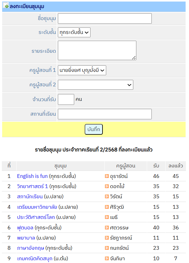The width and height of the screenshot is (189, 263).
Task: Focus the สถานที่เรียน location field
Action: 105,114
